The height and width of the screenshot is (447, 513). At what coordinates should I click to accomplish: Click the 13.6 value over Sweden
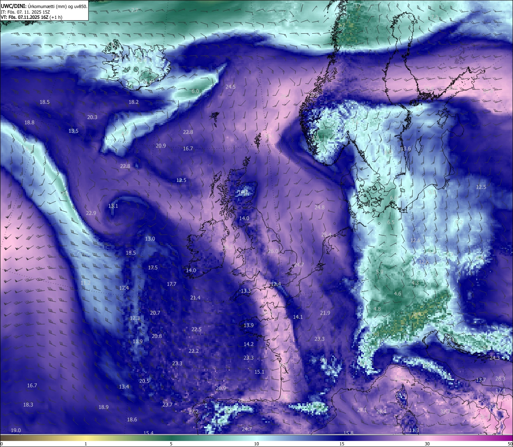(406, 149)
